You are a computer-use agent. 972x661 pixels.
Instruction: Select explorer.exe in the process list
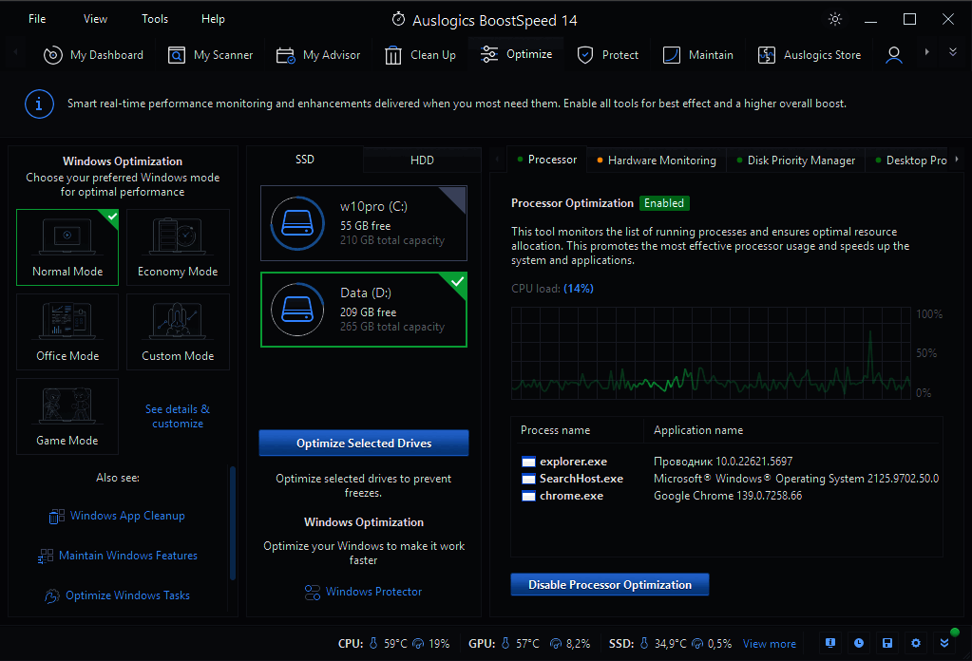(x=573, y=462)
